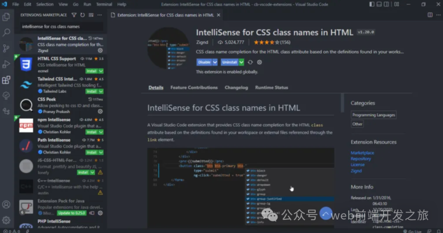This screenshot has height=233, width=443.
Task: Refresh the extensions marketplace list
Action: [x=82, y=15]
